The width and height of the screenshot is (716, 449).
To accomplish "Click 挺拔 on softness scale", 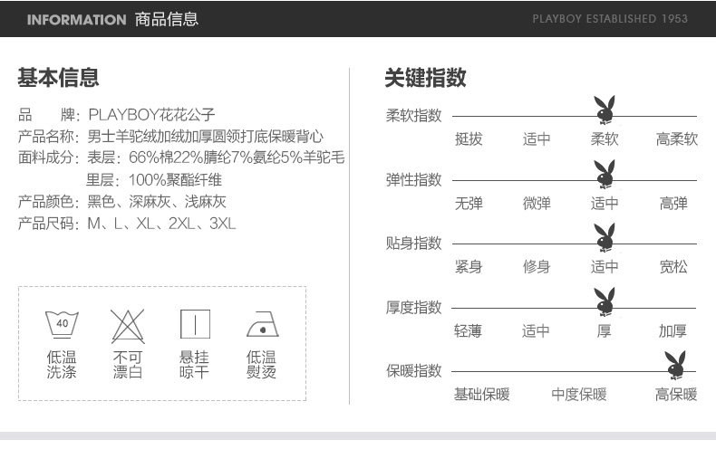I will tap(469, 139).
